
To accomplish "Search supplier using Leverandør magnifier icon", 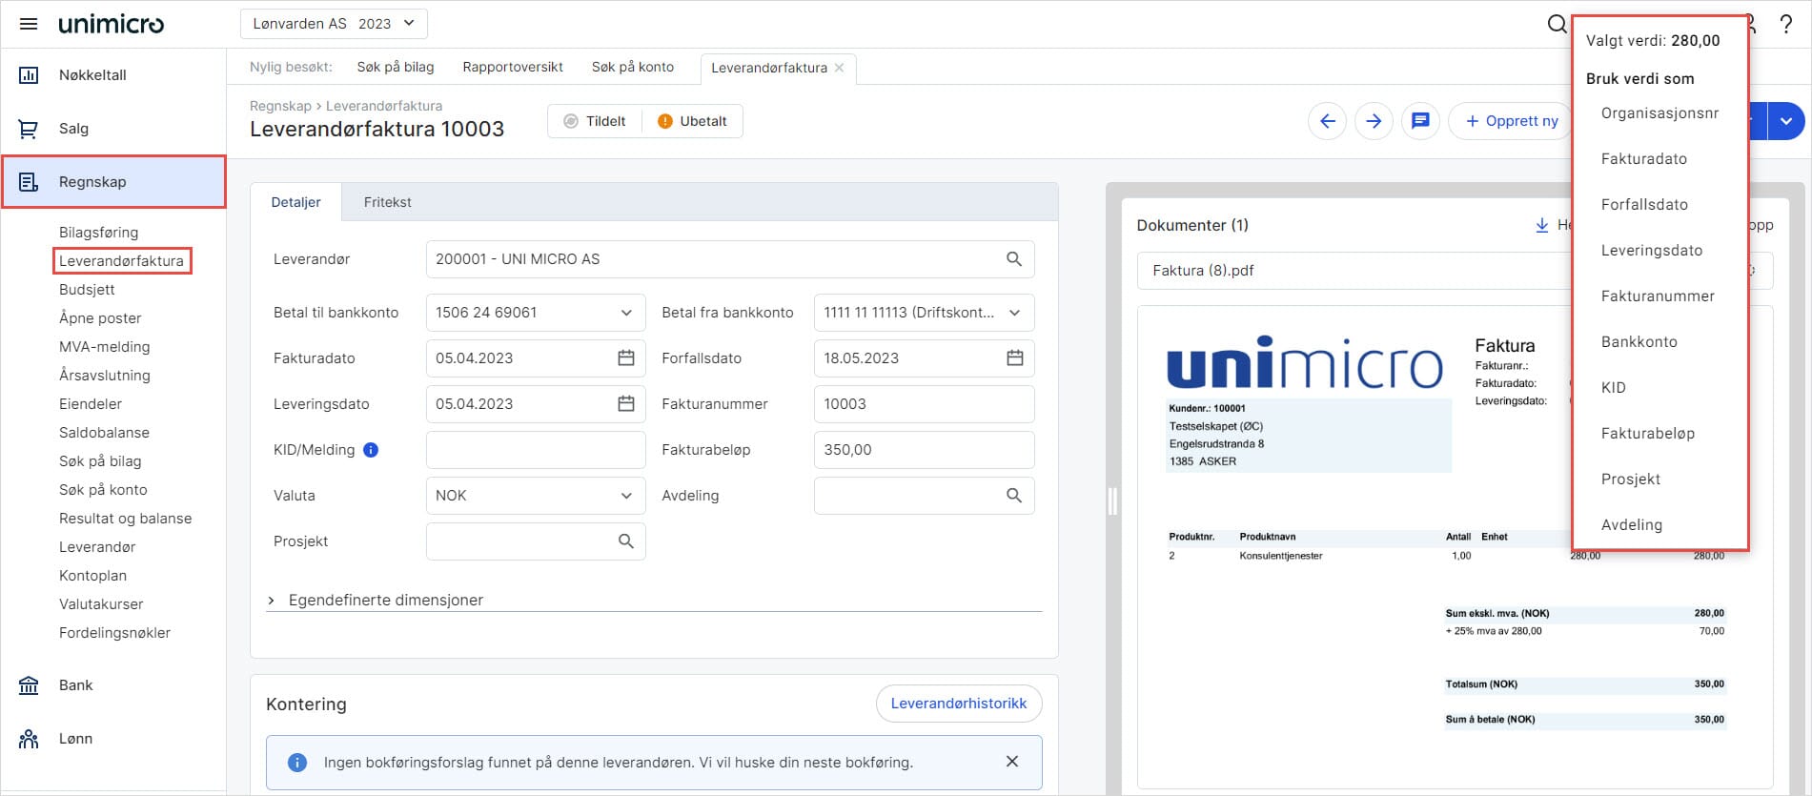I will (1013, 259).
